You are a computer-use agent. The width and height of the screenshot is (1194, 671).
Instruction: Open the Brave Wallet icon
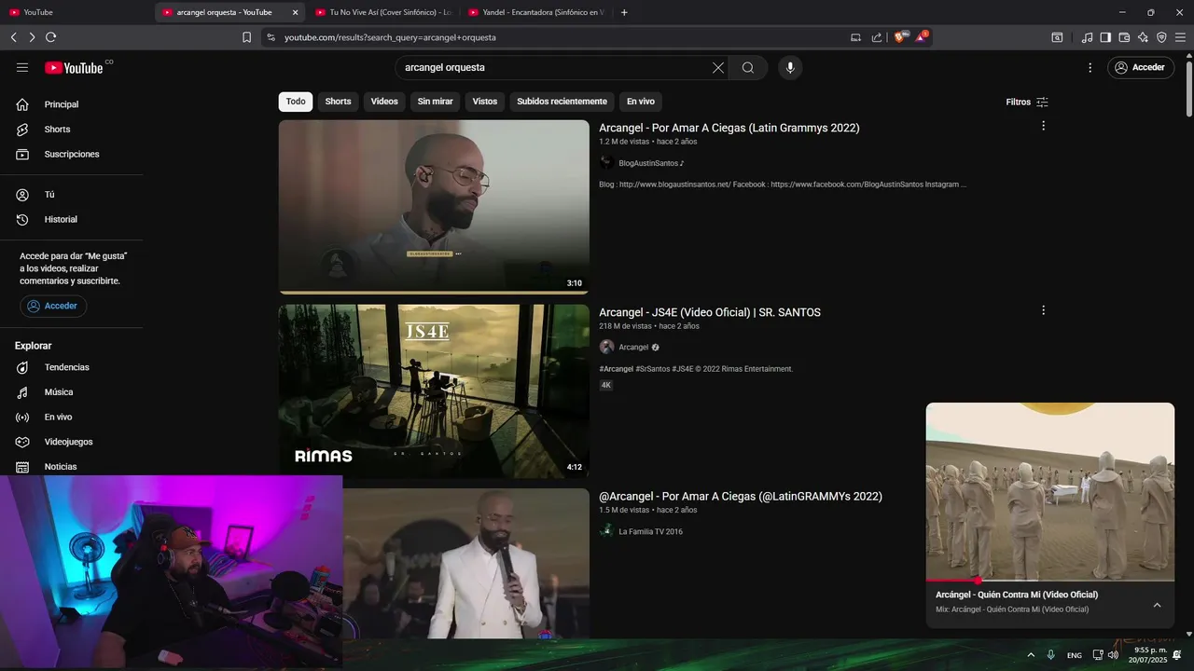point(1124,37)
